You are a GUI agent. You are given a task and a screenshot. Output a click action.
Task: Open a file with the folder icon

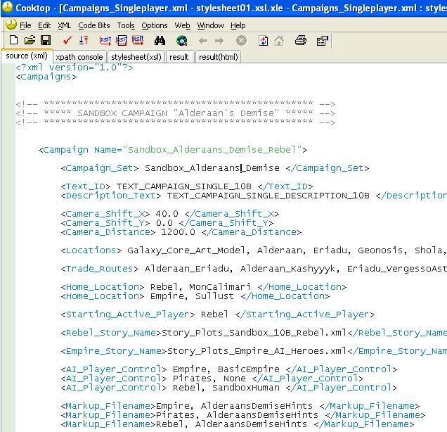30,40
